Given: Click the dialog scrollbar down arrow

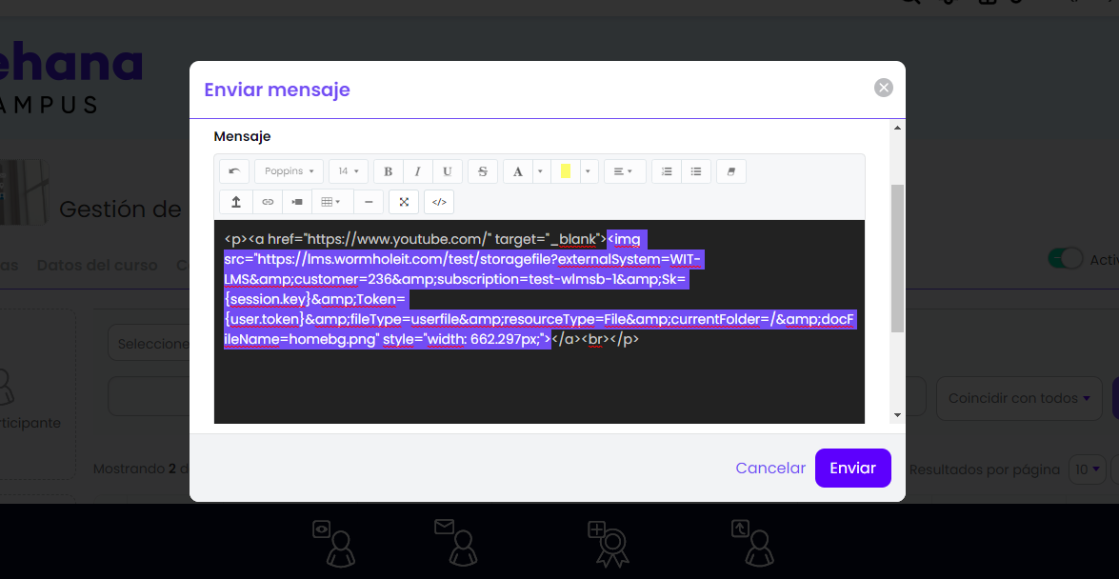Looking at the screenshot, I should tap(897, 415).
